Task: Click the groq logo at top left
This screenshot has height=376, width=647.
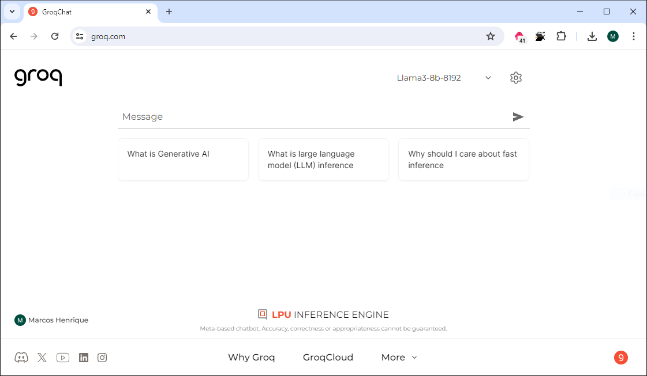Action: [x=38, y=77]
